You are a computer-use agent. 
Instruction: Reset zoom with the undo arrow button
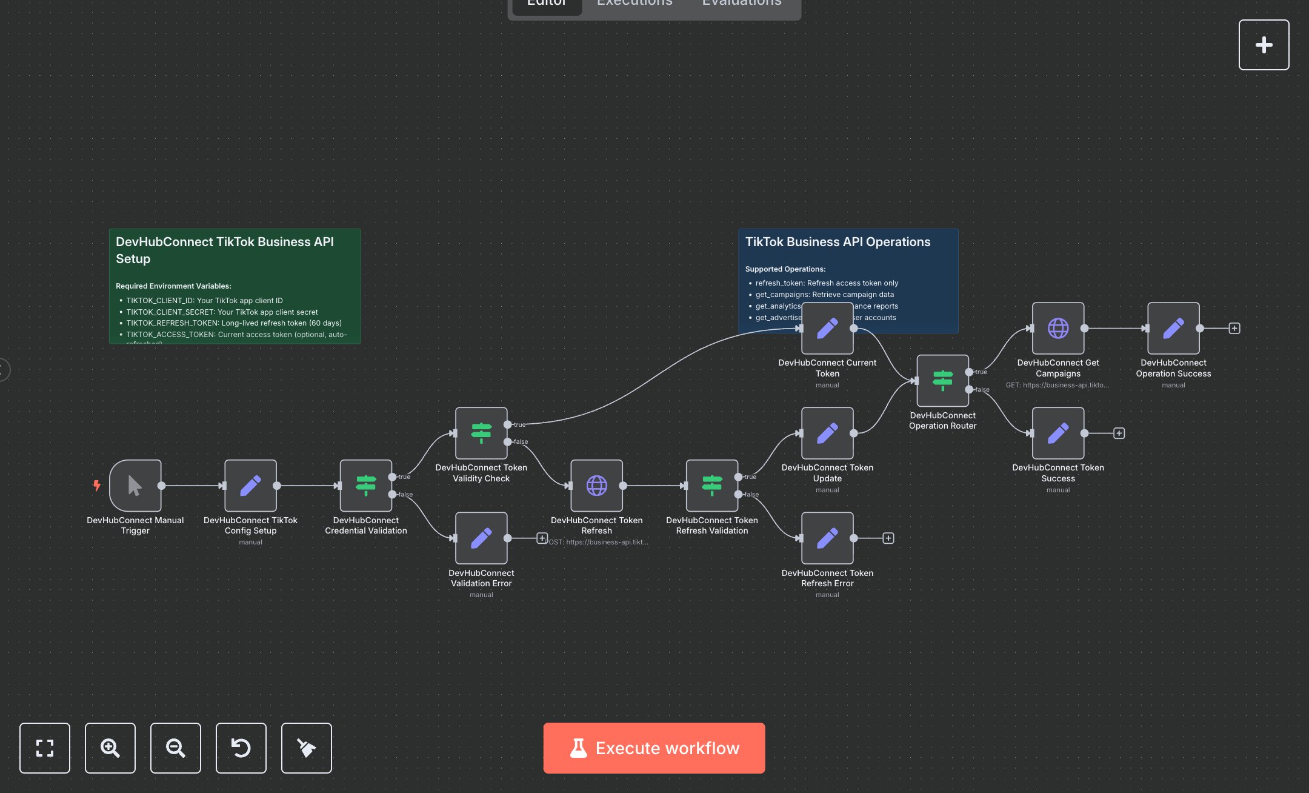[241, 748]
